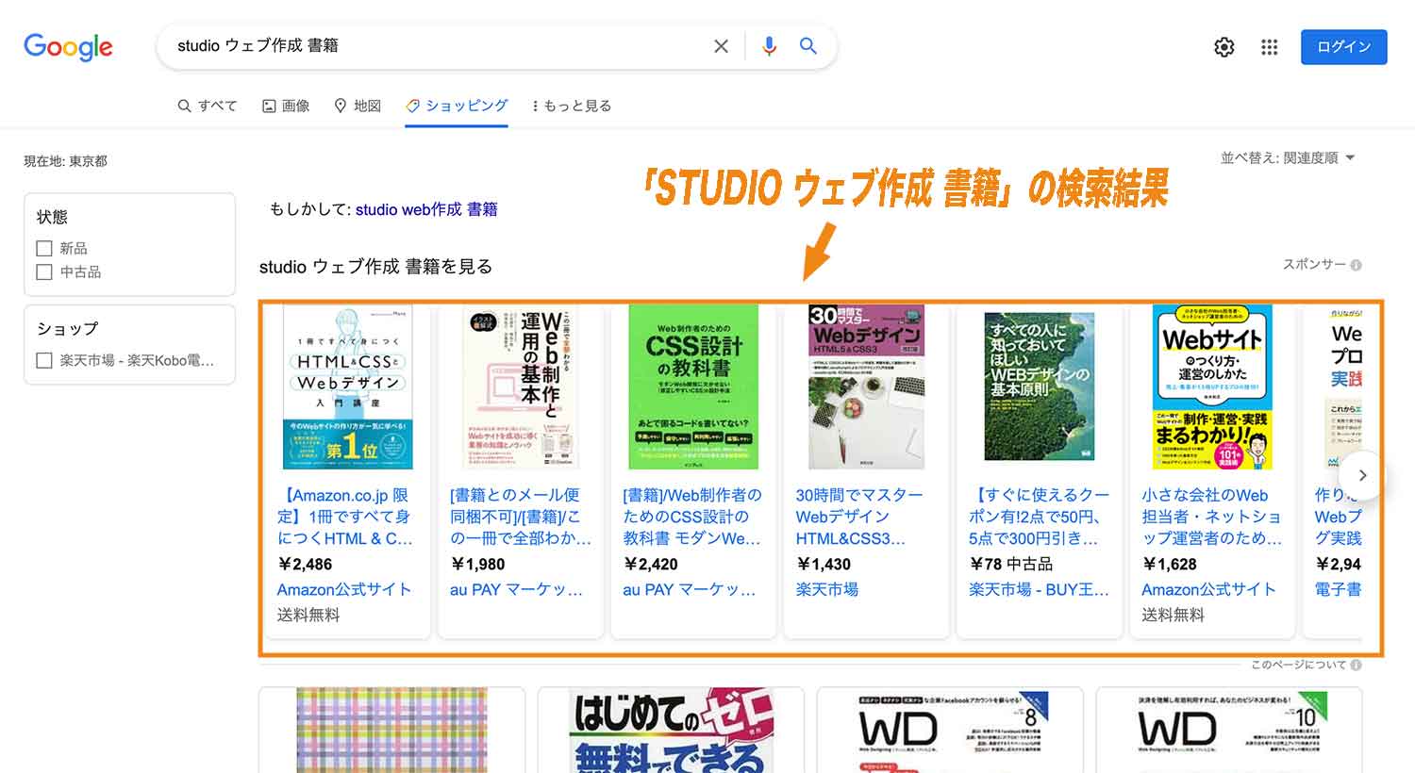Open the Google apps grid icon

click(x=1270, y=47)
